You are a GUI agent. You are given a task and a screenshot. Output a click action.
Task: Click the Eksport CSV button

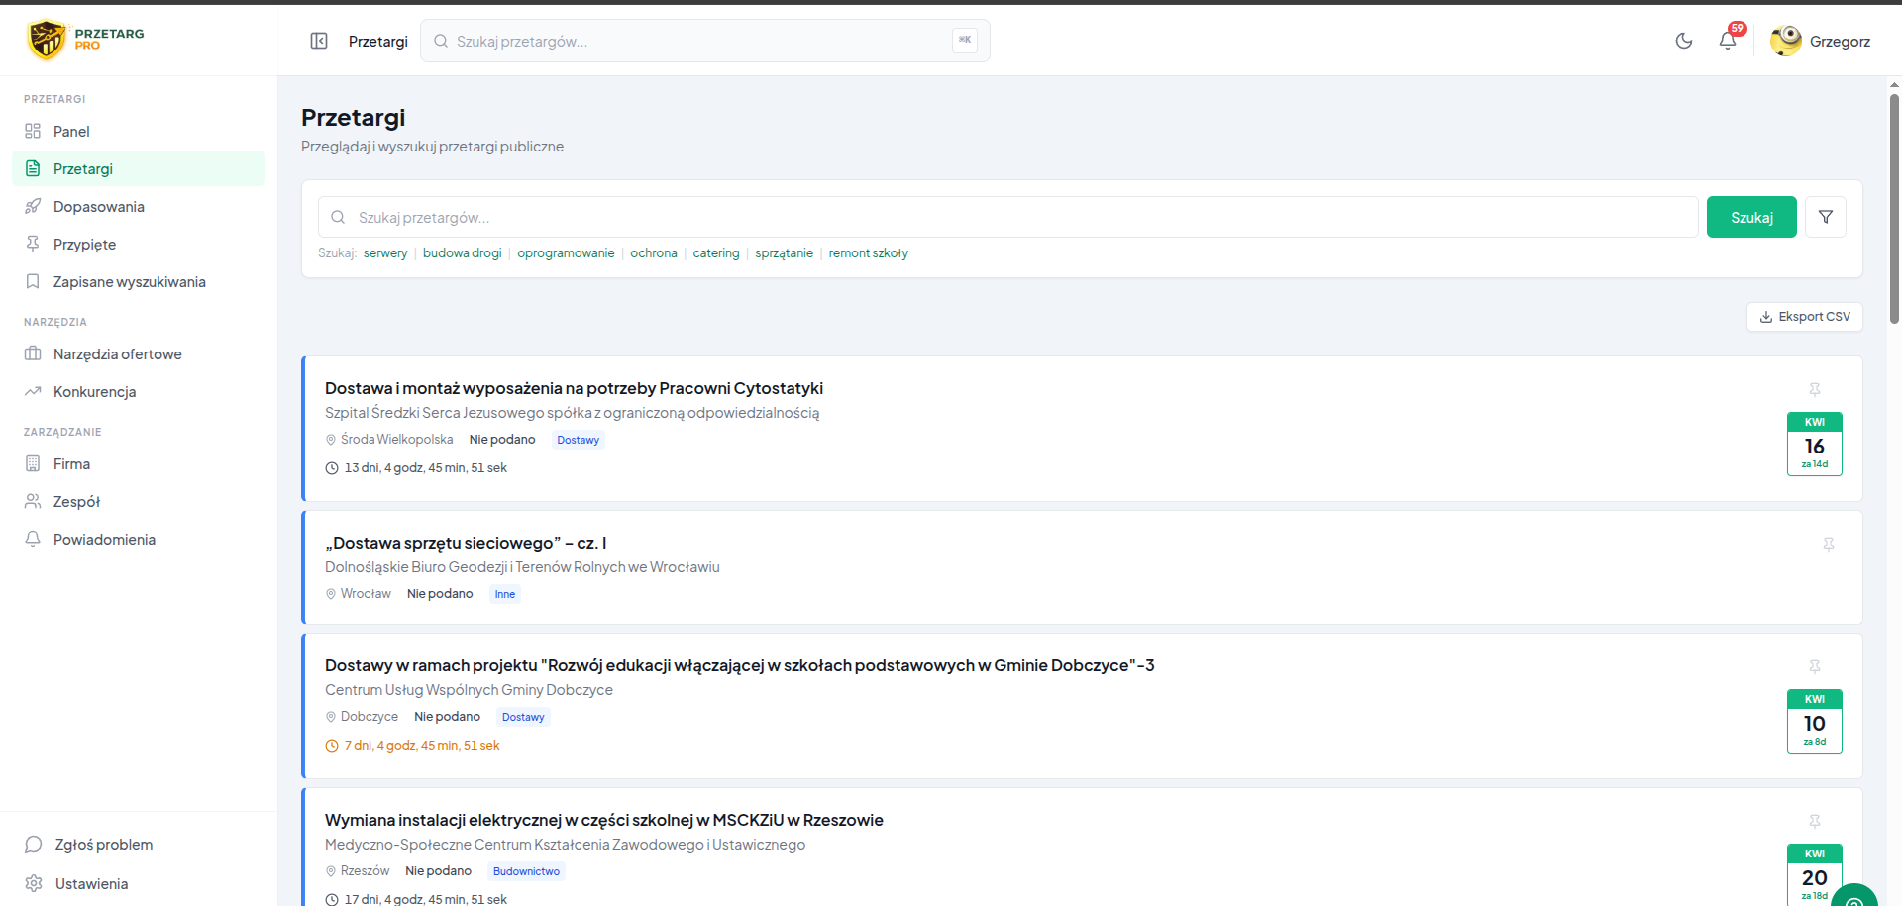[1805, 317]
